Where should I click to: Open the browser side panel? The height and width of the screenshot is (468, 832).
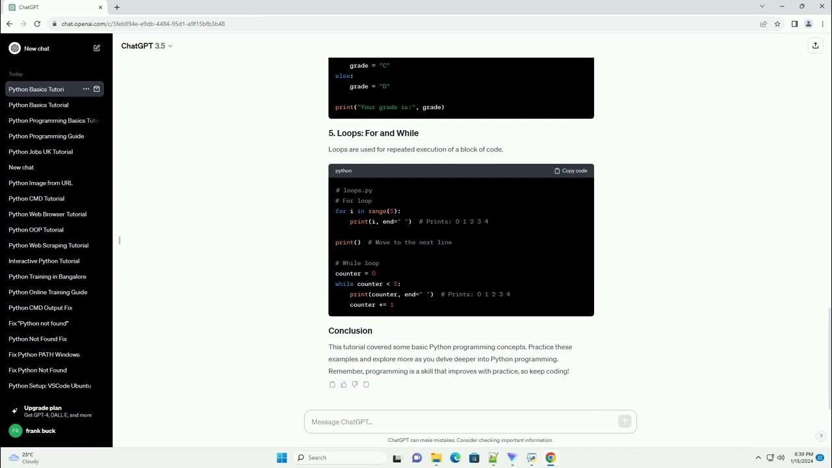coord(794,24)
